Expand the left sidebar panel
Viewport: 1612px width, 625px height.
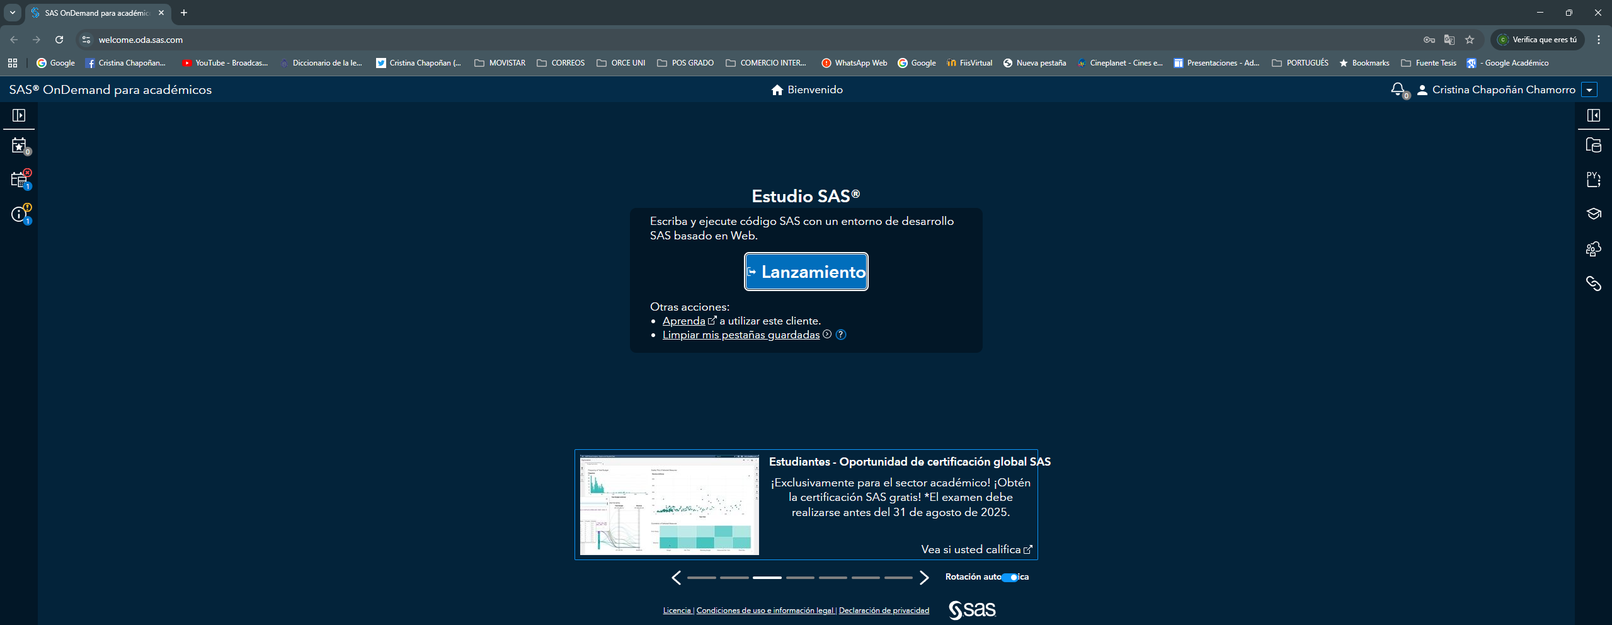[x=19, y=115]
